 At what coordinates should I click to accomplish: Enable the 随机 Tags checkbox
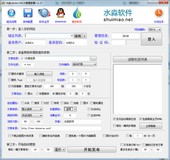pyautogui.click(x=9, y=80)
